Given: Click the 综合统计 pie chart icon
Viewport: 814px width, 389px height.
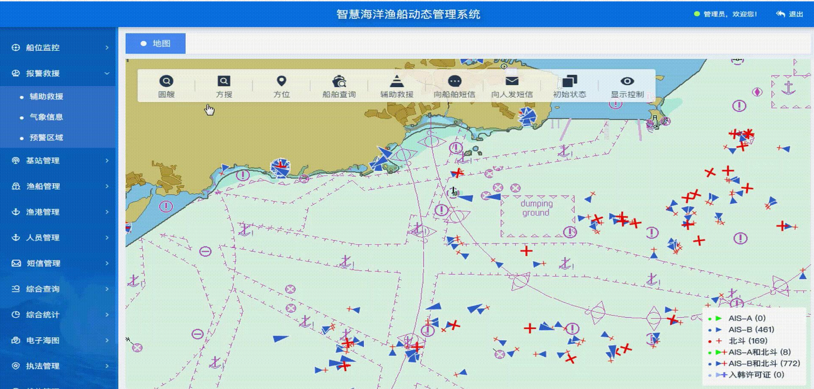Looking at the screenshot, I should click(x=16, y=314).
